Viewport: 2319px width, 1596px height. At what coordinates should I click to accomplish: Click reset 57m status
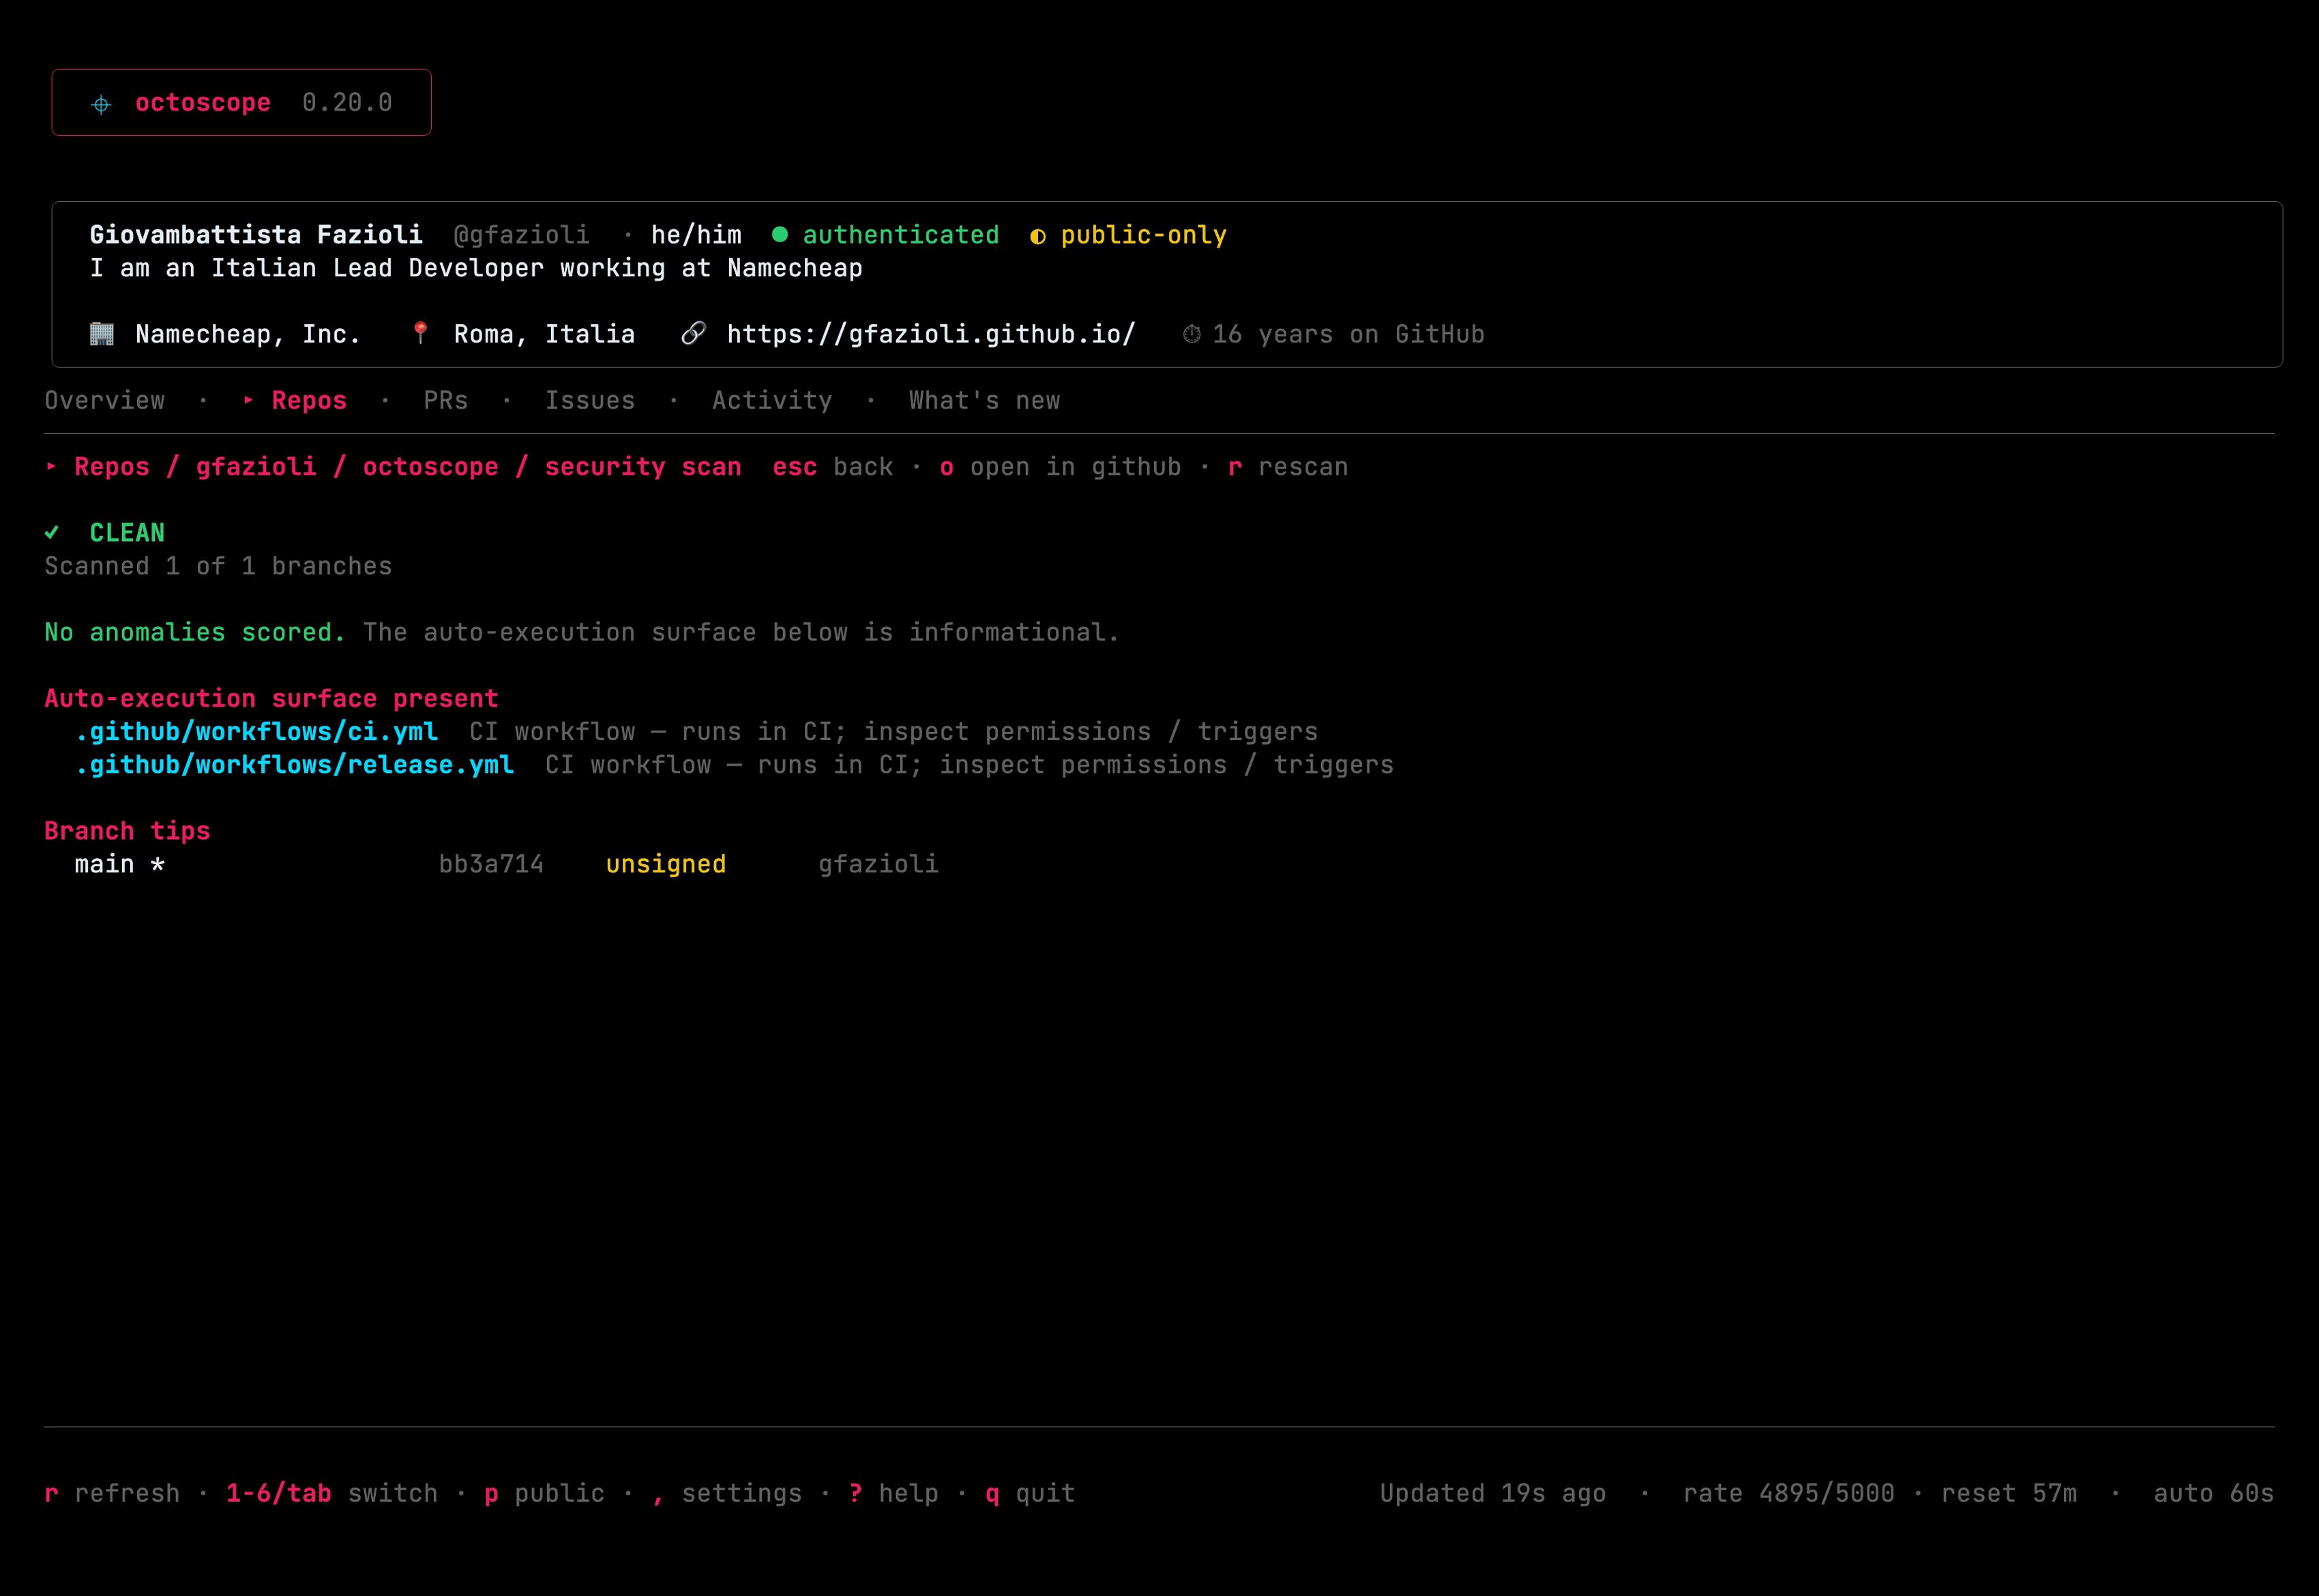[2008, 1493]
